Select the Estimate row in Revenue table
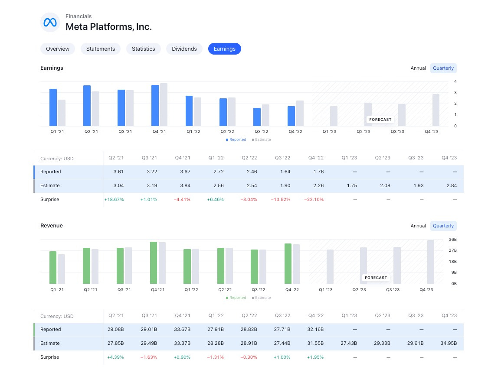This screenshot has width=501, height=386. tap(249, 343)
